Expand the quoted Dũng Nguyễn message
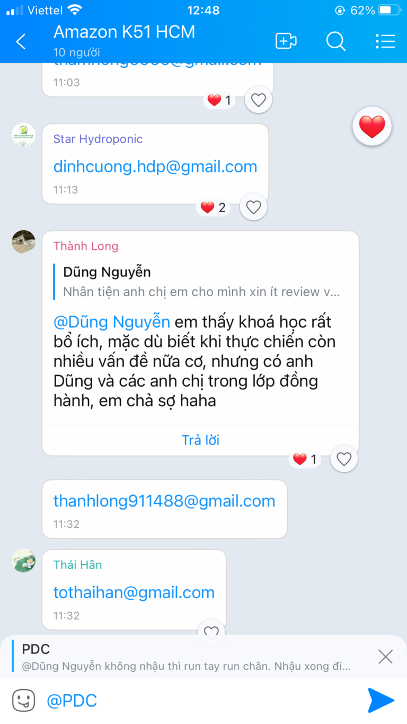The width and height of the screenshot is (407, 724). tap(201, 282)
